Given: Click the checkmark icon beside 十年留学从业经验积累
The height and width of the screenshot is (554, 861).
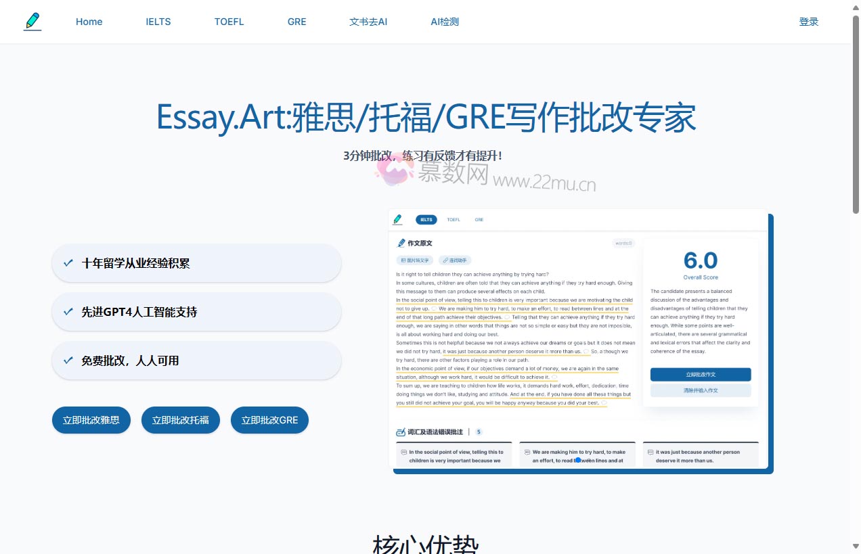Looking at the screenshot, I should pyautogui.click(x=68, y=263).
